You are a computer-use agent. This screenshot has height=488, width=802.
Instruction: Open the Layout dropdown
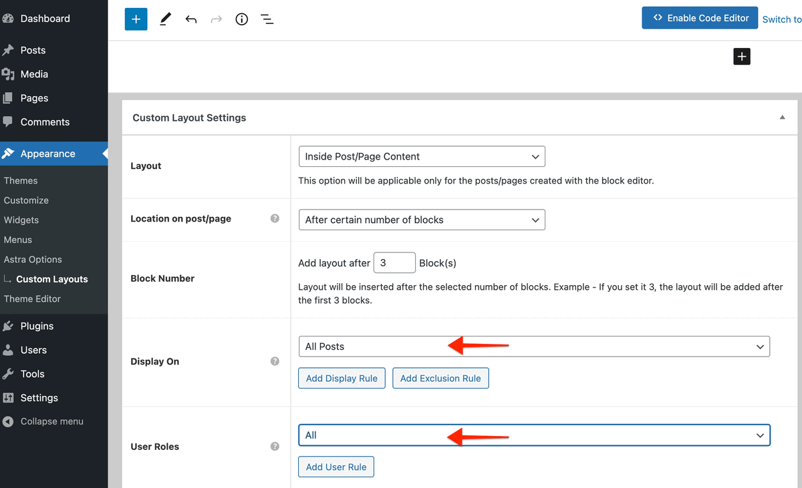(422, 156)
